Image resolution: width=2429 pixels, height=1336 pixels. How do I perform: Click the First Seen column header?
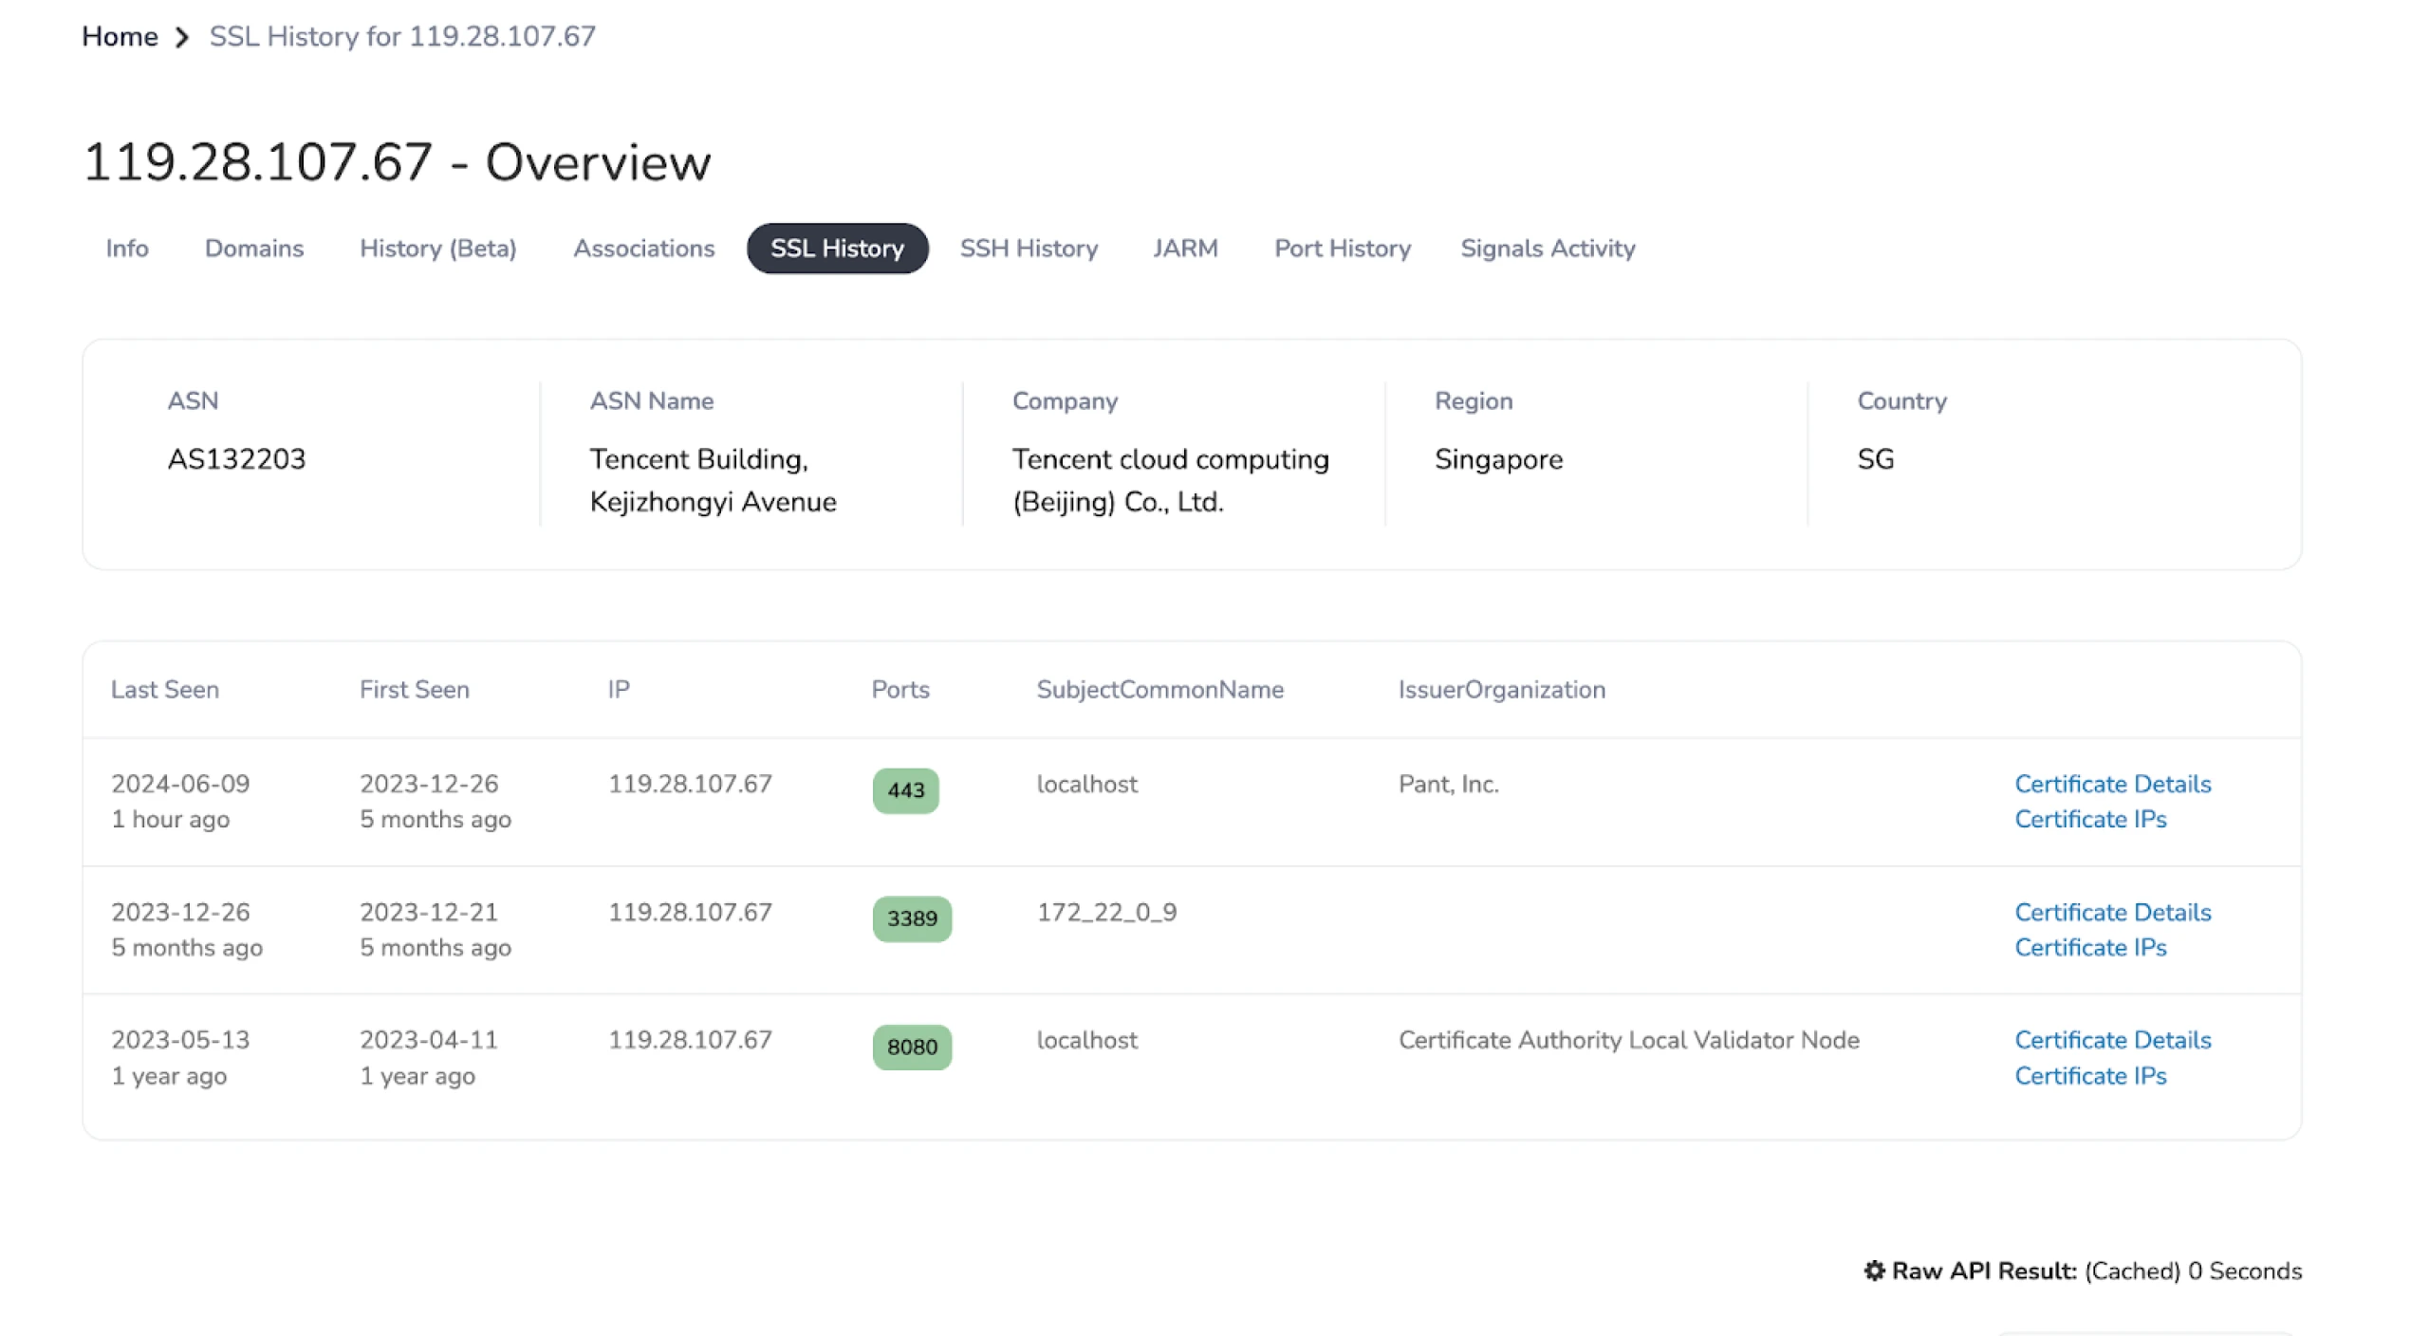[x=414, y=690]
